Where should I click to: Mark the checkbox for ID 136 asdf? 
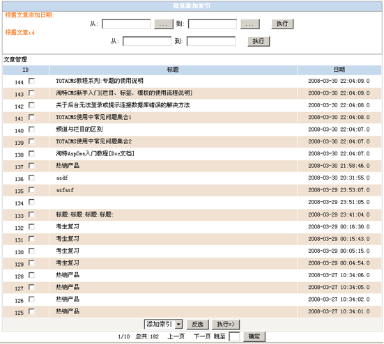click(31, 178)
